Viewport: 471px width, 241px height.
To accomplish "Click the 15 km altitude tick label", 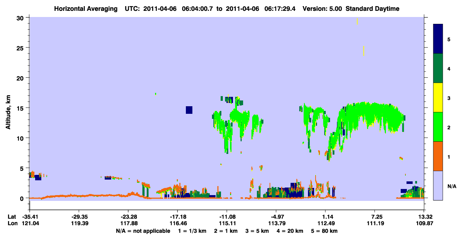I will coord(21,108).
